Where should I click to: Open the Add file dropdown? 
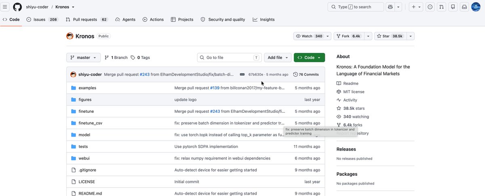pos(278,57)
